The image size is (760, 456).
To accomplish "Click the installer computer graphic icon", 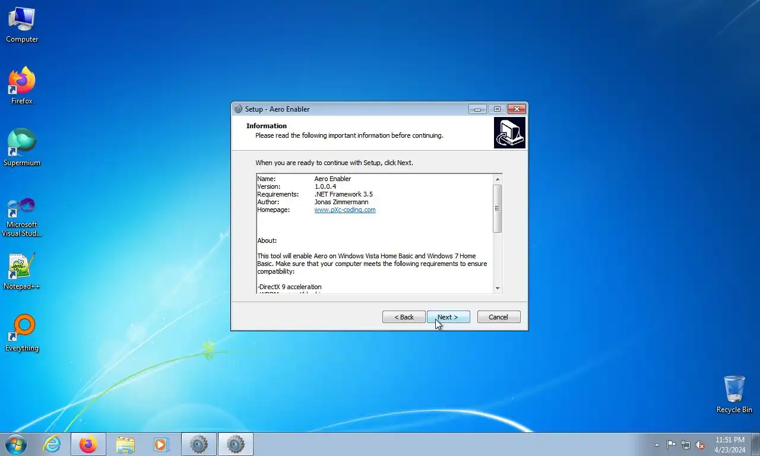I will pyautogui.click(x=509, y=132).
